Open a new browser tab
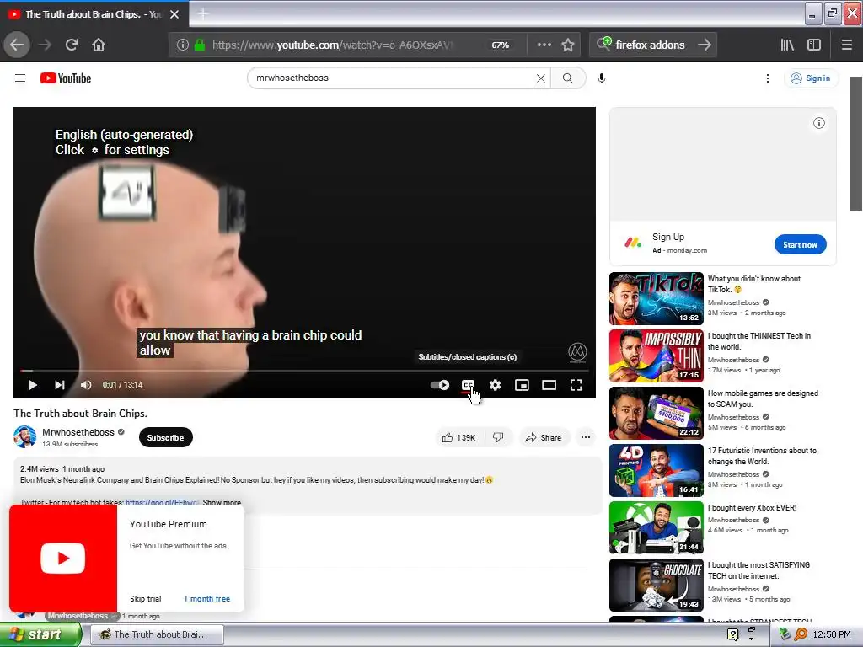The image size is (863, 647). pyautogui.click(x=203, y=14)
